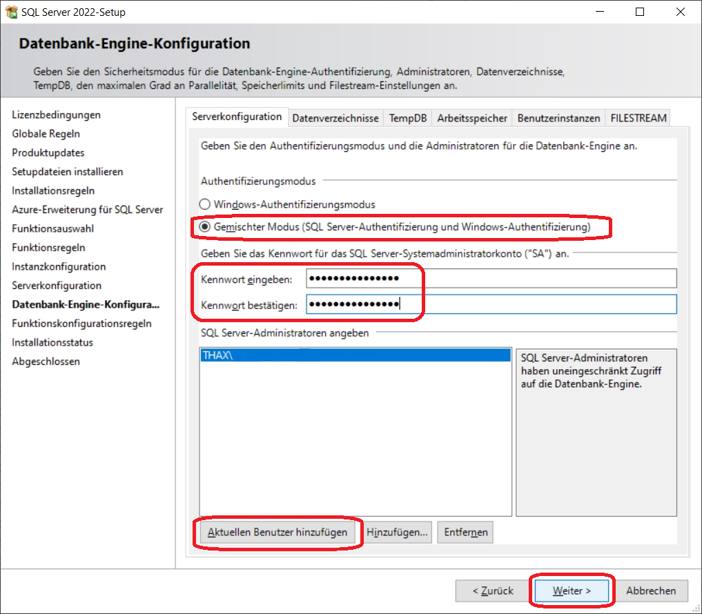Switch to the Datenverzeichnisse tab
The height and width of the screenshot is (614, 702).
[x=335, y=118]
